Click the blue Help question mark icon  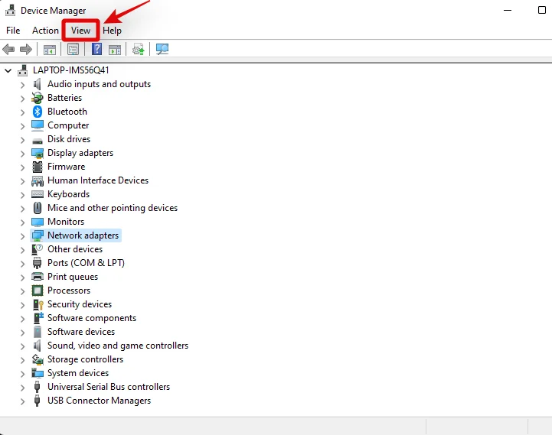[x=96, y=49]
